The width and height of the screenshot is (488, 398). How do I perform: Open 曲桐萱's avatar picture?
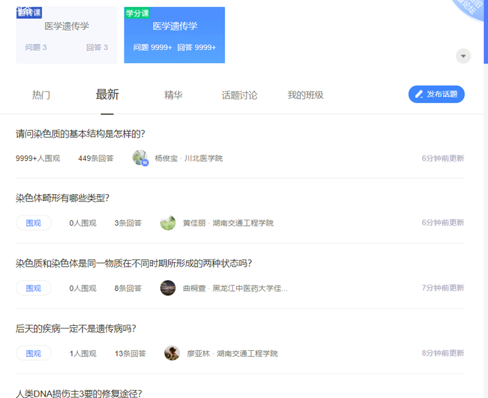(x=167, y=288)
